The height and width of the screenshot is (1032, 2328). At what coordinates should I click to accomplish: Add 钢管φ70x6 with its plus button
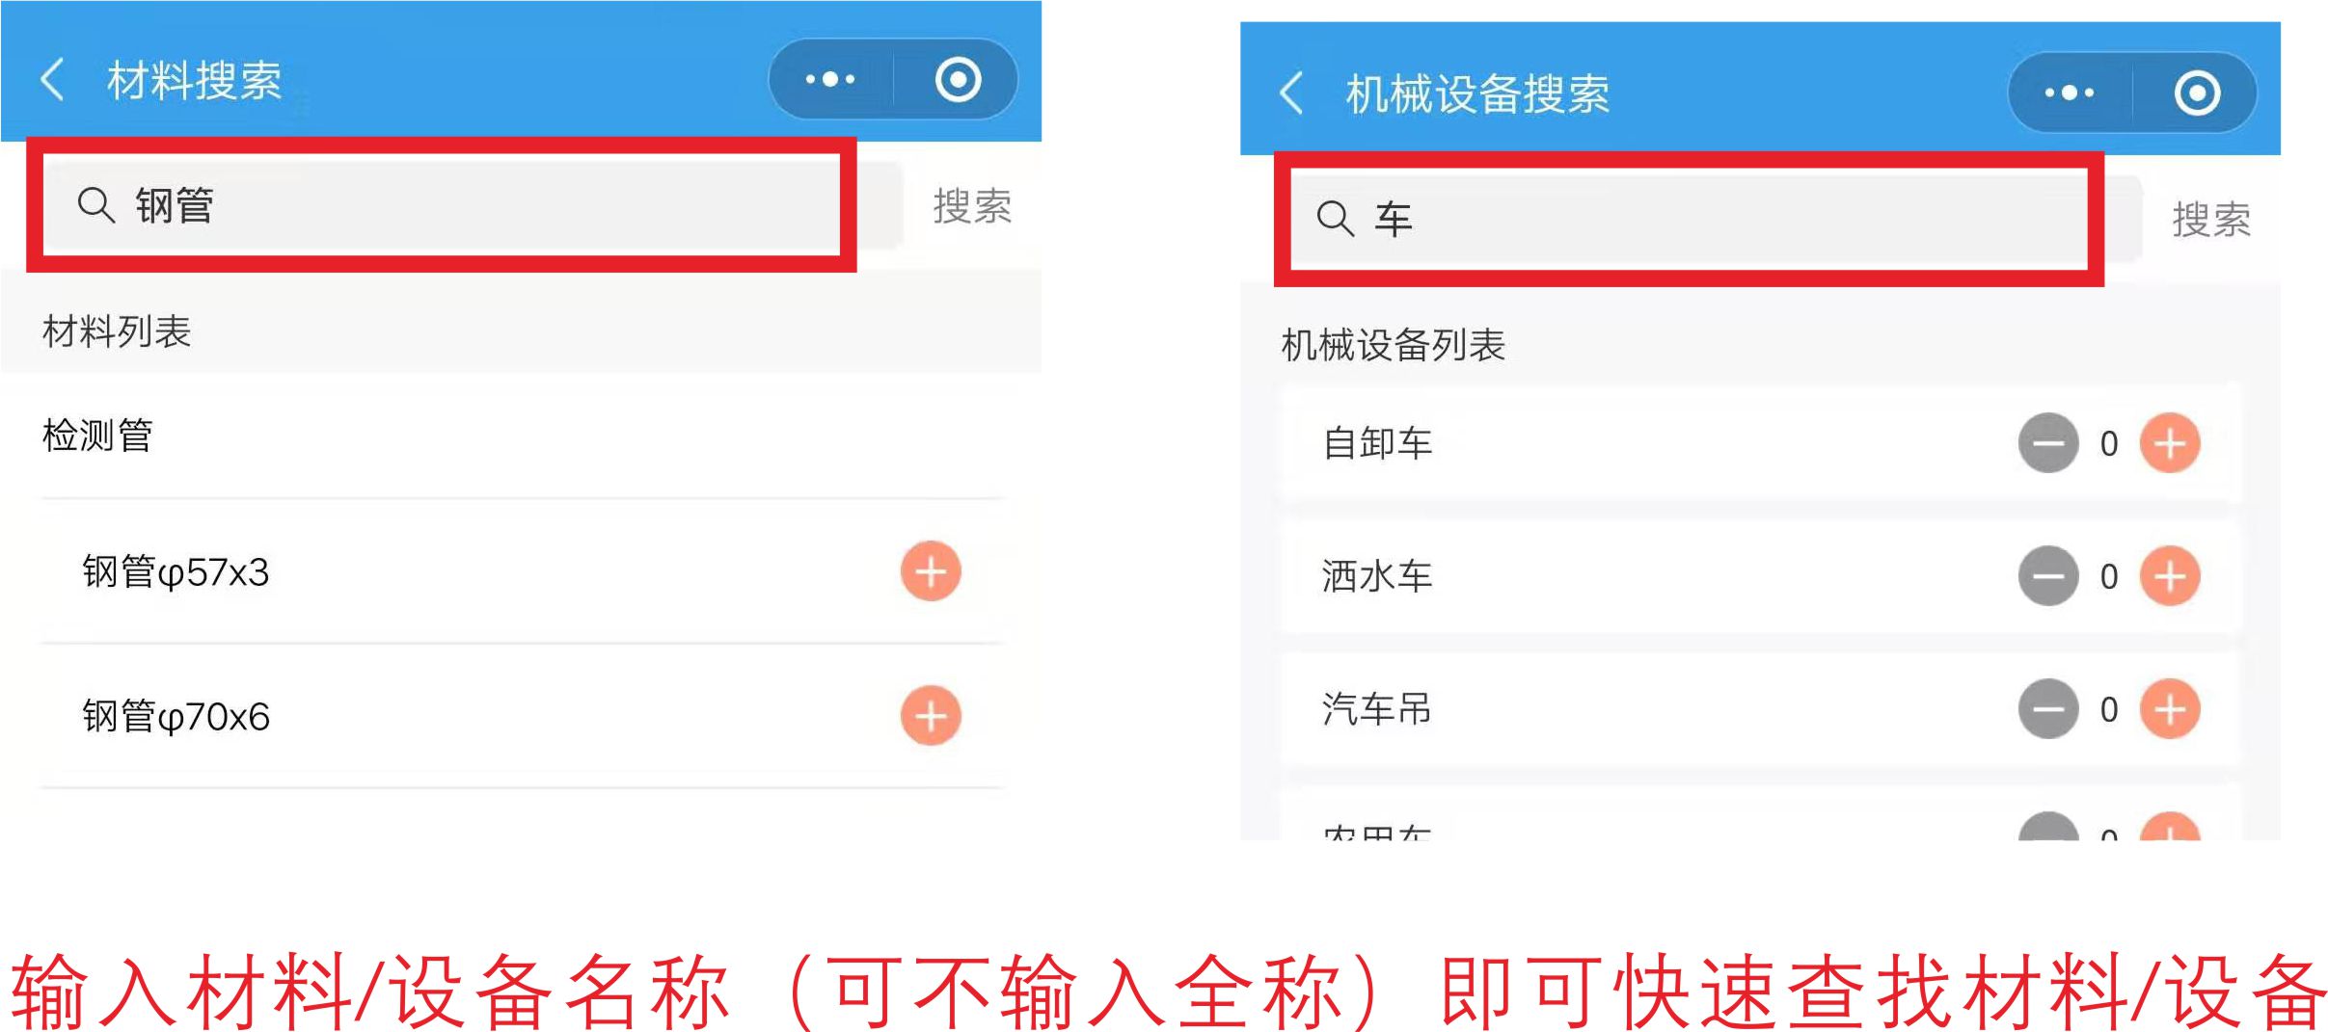(931, 716)
